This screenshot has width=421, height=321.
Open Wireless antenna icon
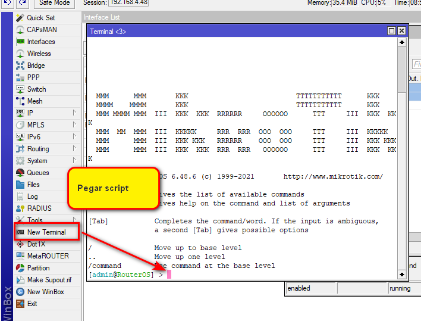click(20, 54)
